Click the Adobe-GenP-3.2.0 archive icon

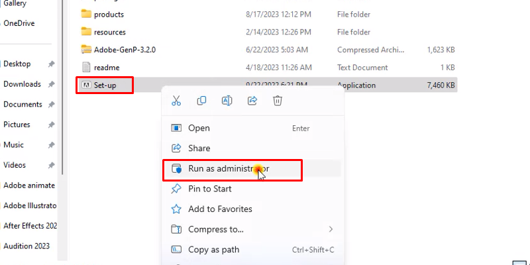pos(87,49)
